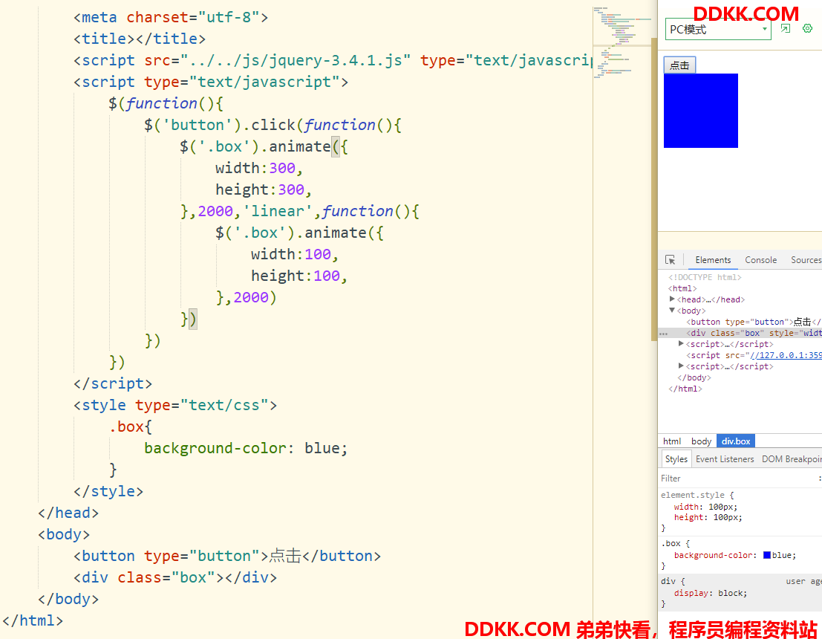This screenshot has height=639, width=822.
Task: Click the <!DOCTYPE html> row in DOM tree
Action: [x=705, y=277]
